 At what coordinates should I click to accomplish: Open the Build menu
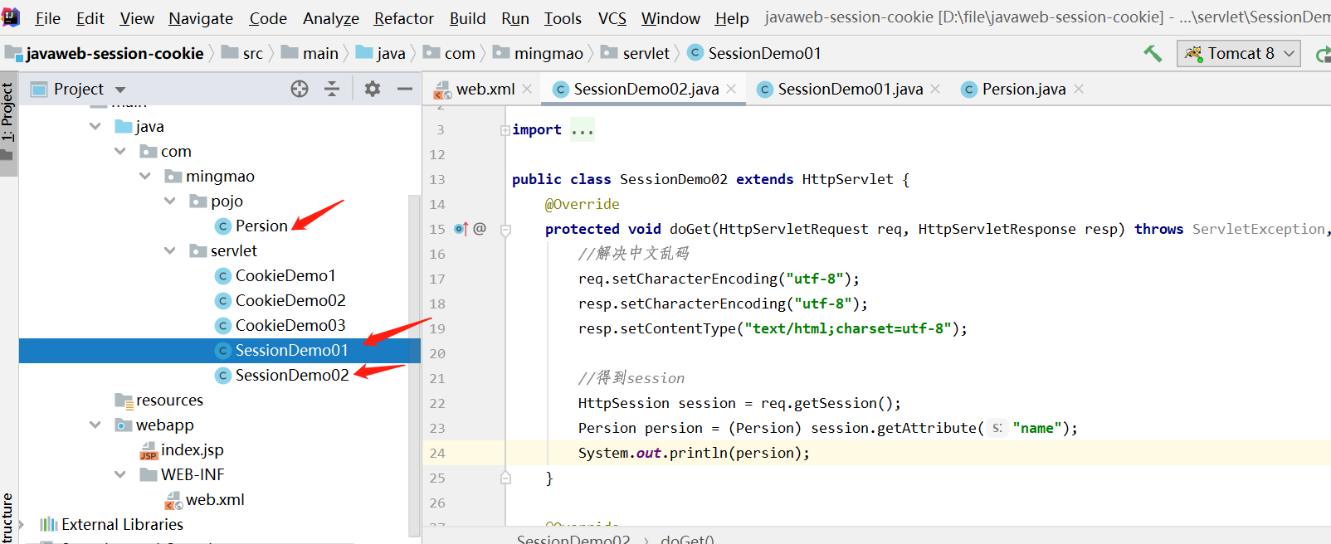click(468, 18)
